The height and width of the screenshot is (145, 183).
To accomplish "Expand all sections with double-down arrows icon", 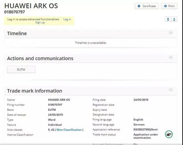I will pyautogui.click(x=168, y=19).
